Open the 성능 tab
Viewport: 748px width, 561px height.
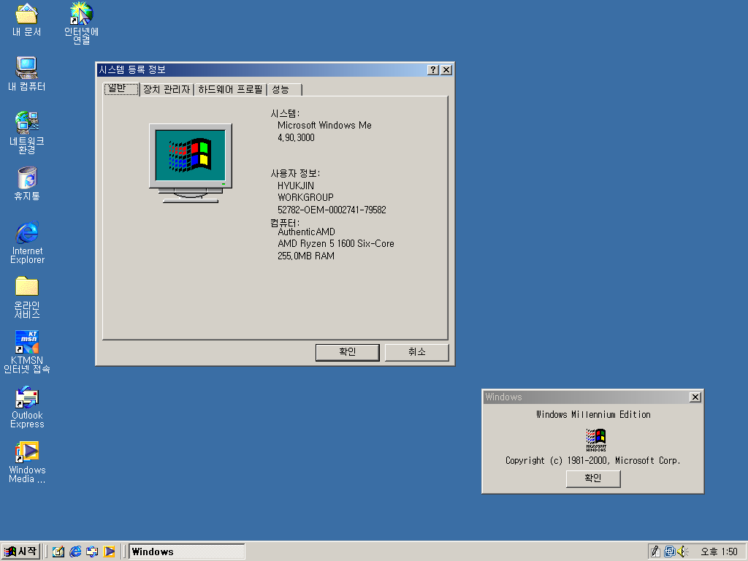pos(285,90)
